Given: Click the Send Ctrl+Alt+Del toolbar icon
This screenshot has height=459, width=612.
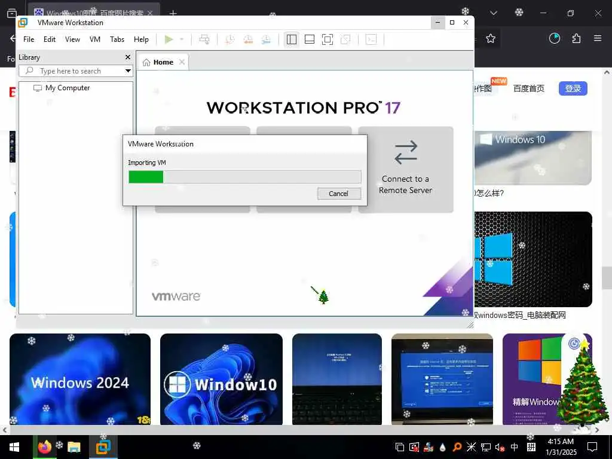Looking at the screenshot, I should (204, 39).
